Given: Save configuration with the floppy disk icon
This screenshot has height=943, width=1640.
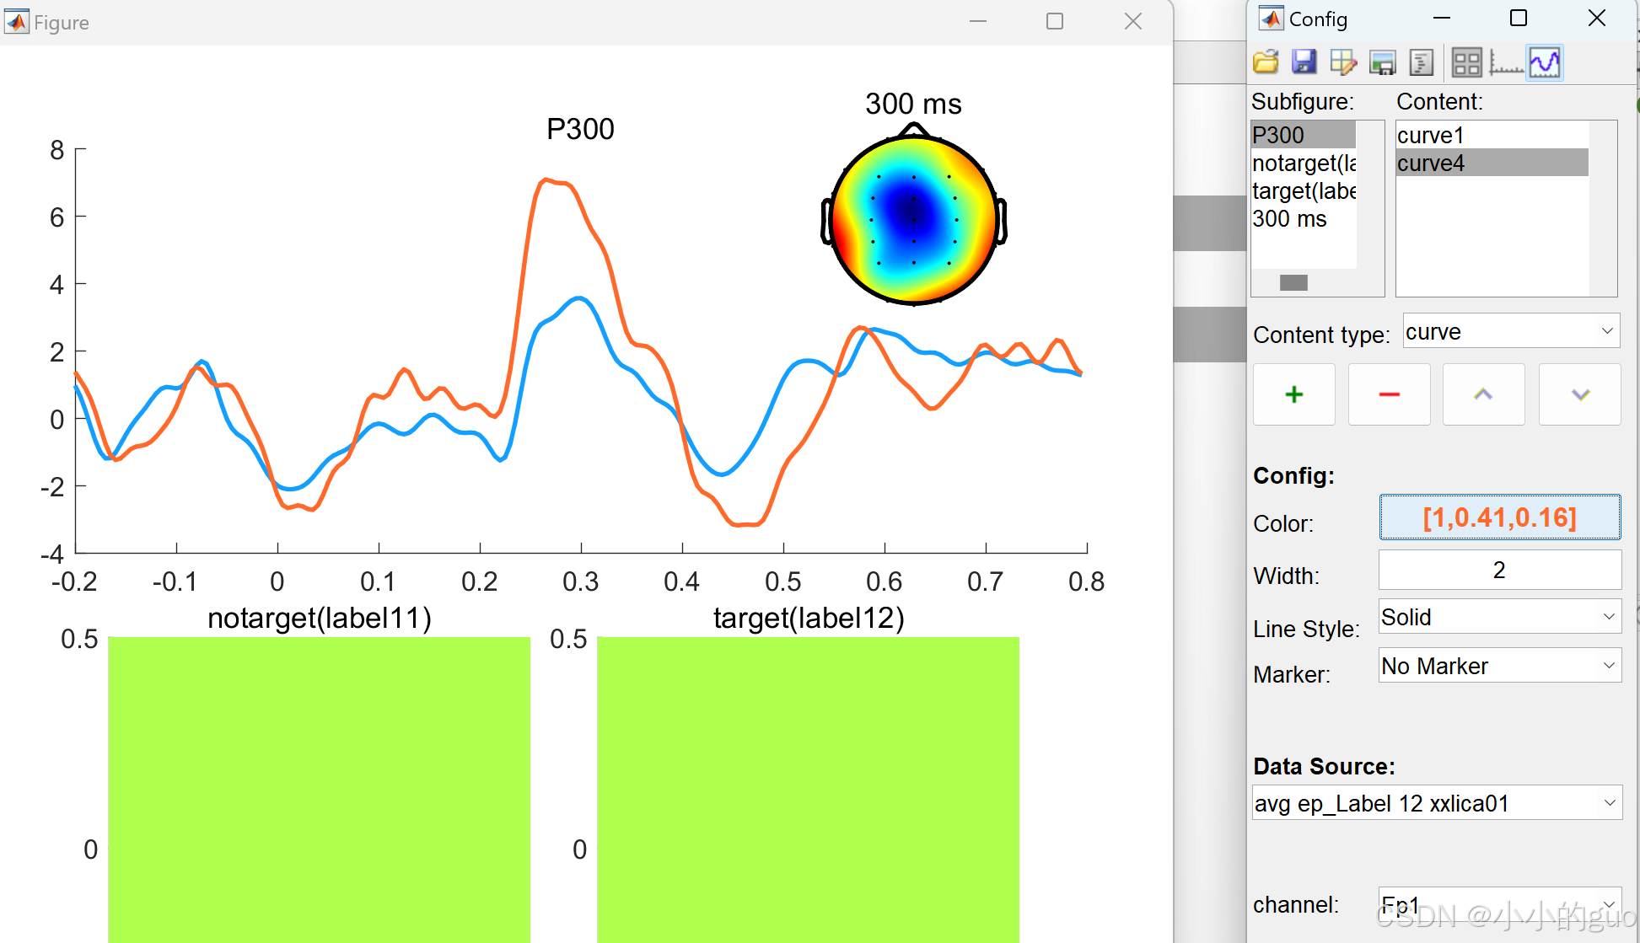Looking at the screenshot, I should point(1304,62).
